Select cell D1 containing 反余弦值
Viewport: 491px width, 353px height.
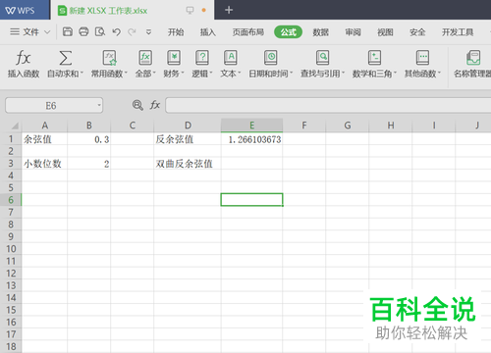click(x=188, y=139)
